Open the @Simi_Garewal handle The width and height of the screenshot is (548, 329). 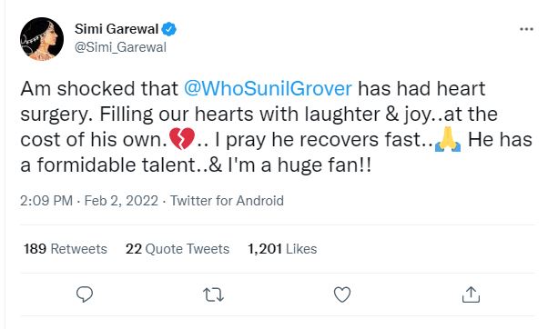120,47
